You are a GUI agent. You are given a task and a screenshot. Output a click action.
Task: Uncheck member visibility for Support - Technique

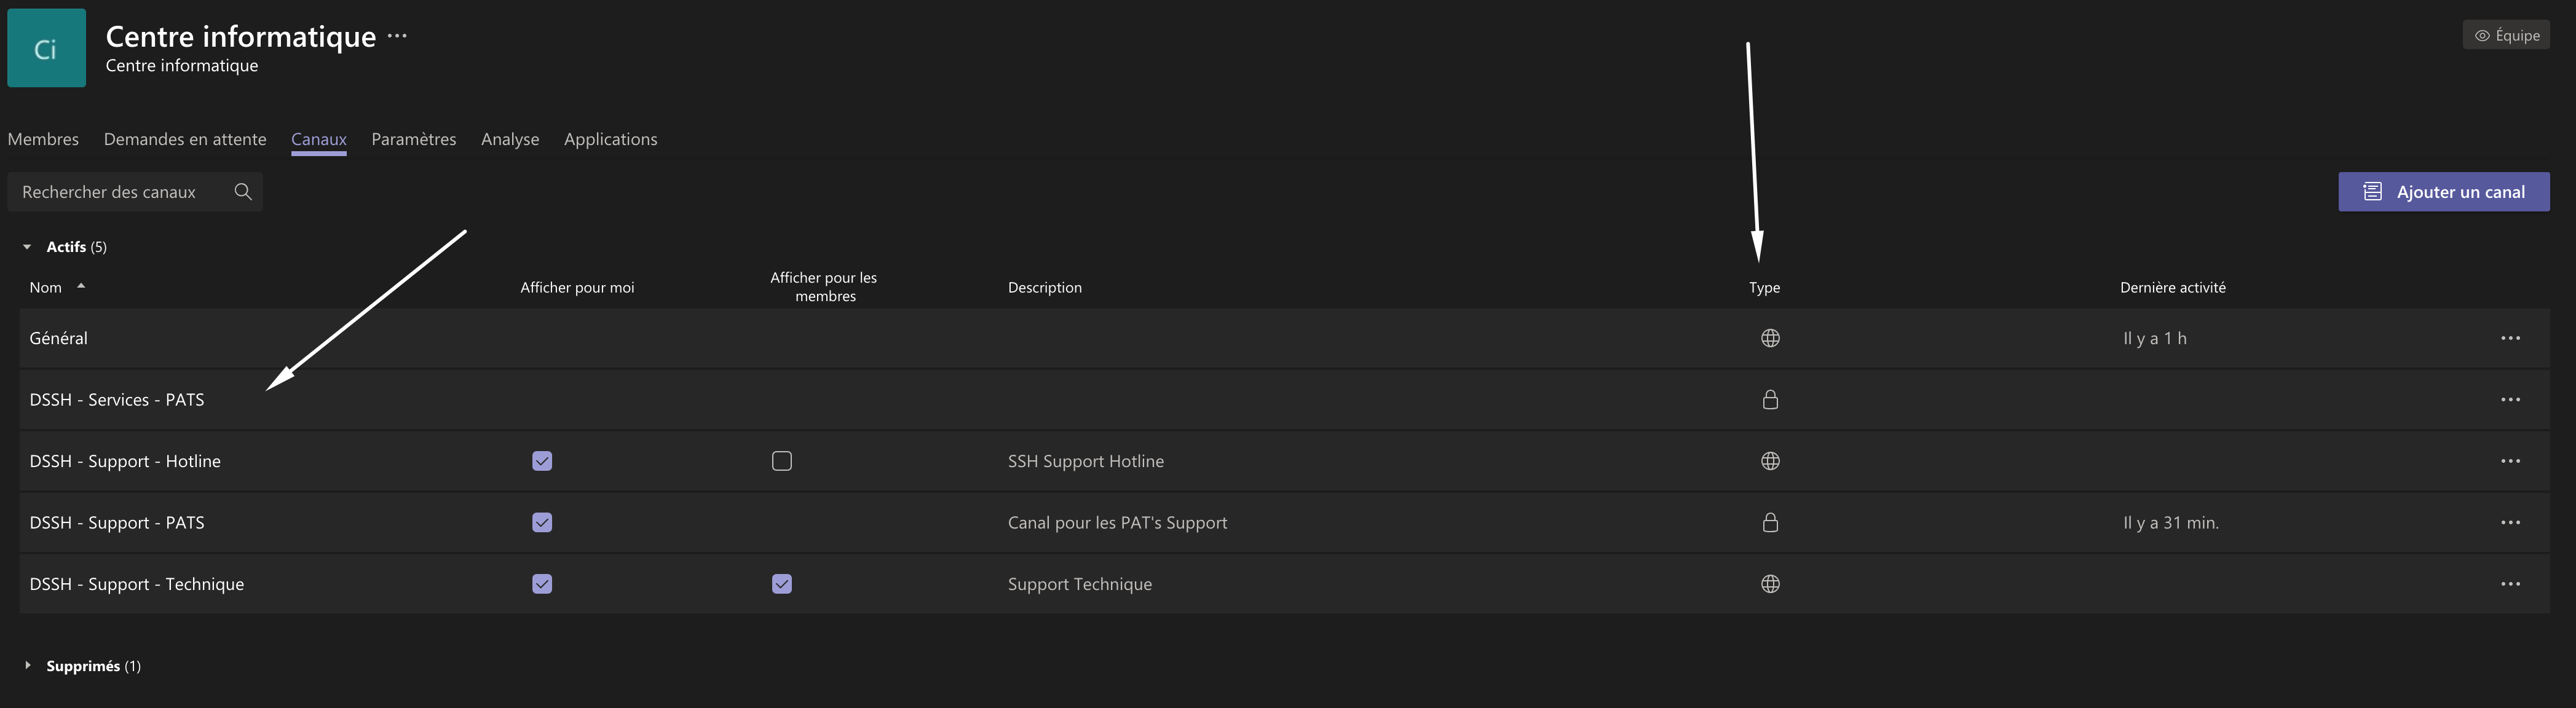click(x=781, y=584)
